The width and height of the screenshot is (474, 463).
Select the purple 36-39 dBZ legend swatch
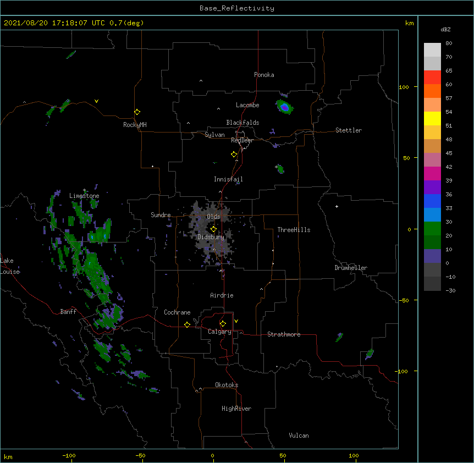(432, 188)
